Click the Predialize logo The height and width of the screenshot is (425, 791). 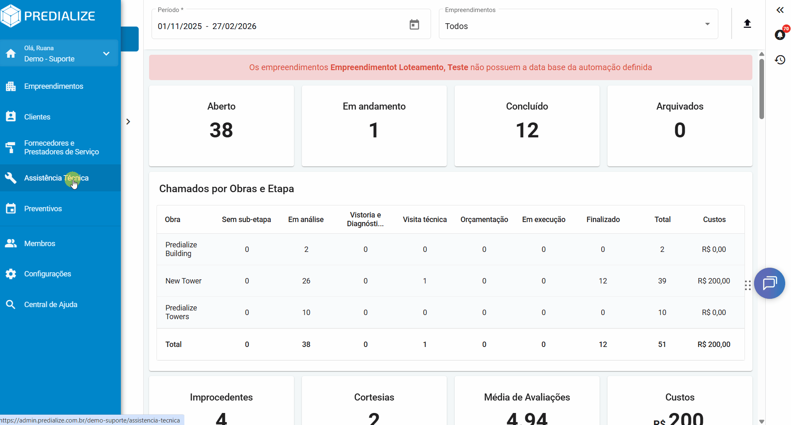pyautogui.click(x=48, y=16)
